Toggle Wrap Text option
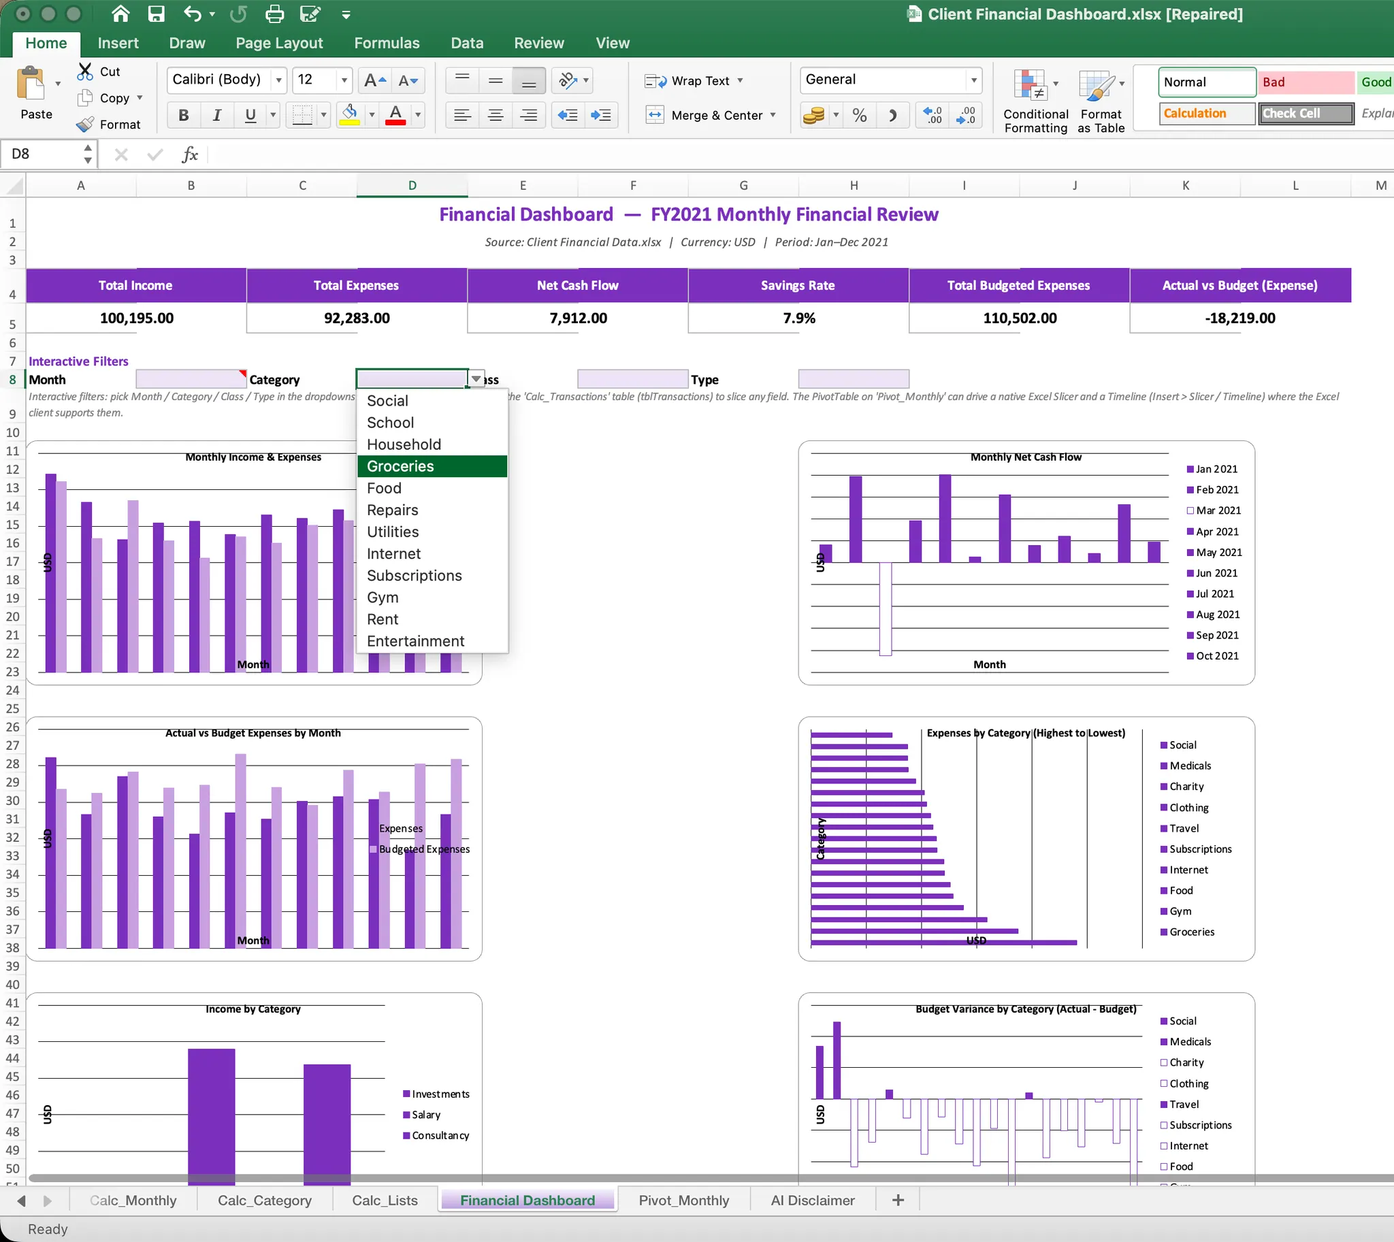Viewport: 1394px width, 1242px height. coord(694,80)
